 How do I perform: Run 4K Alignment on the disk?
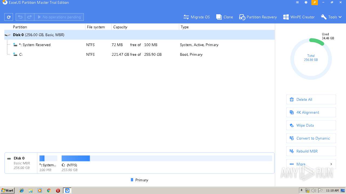(x=311, y=112)
